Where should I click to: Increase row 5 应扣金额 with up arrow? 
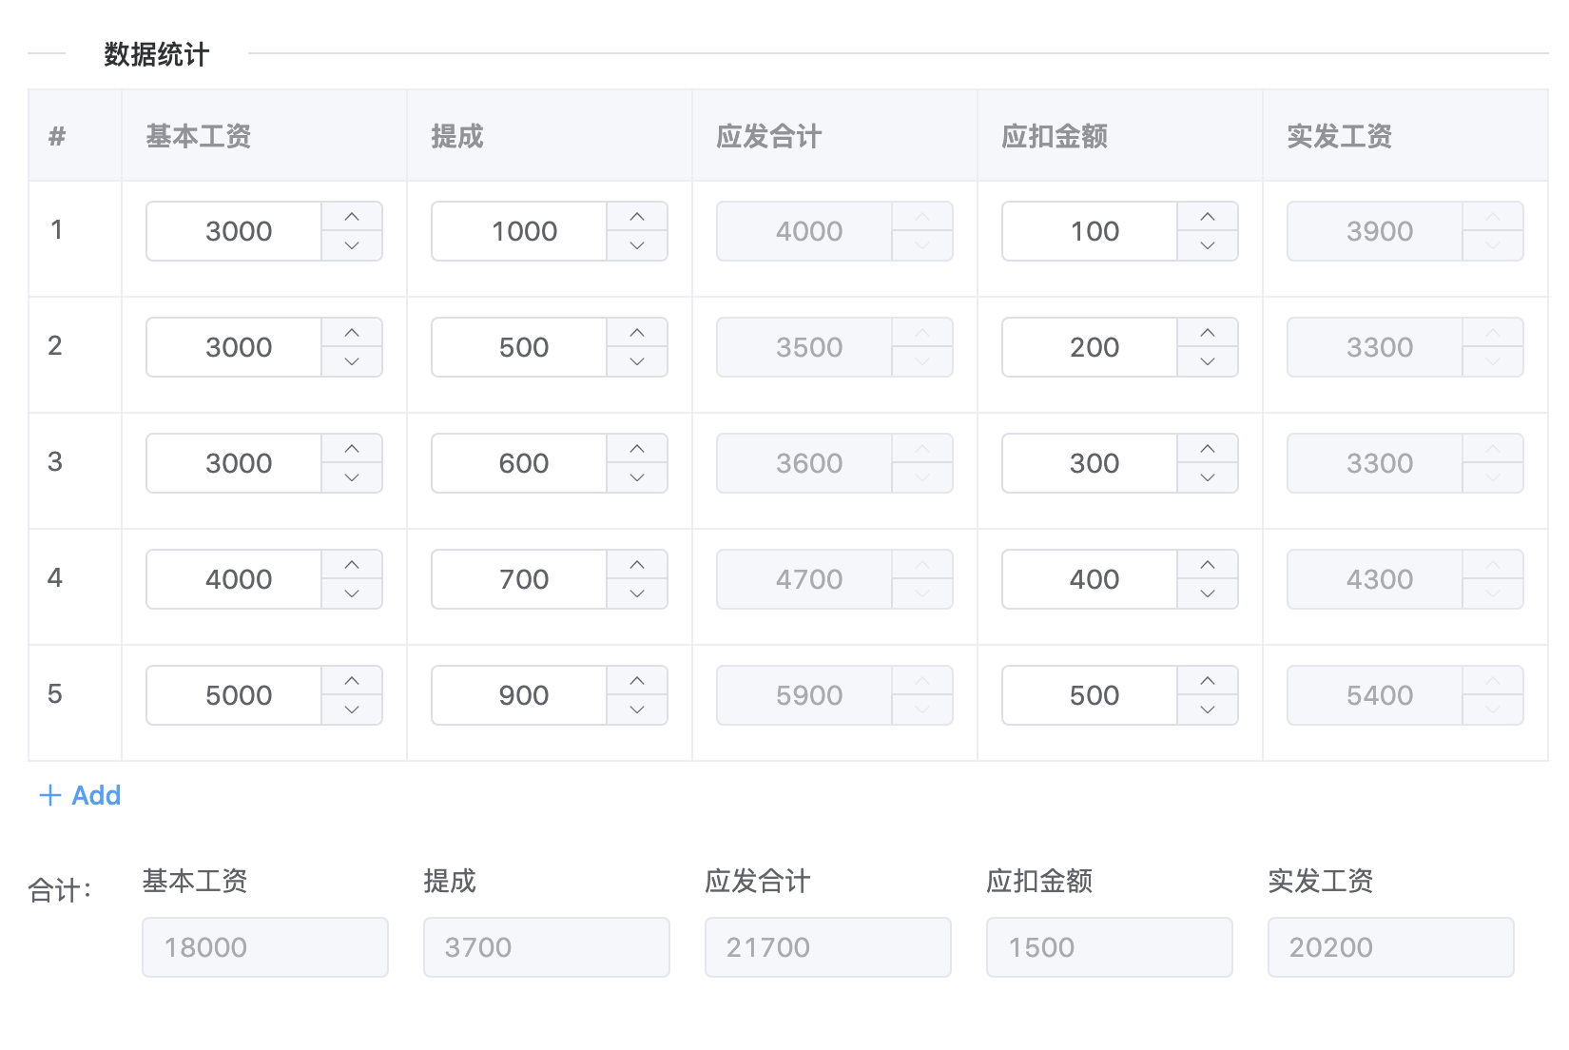1208,681
